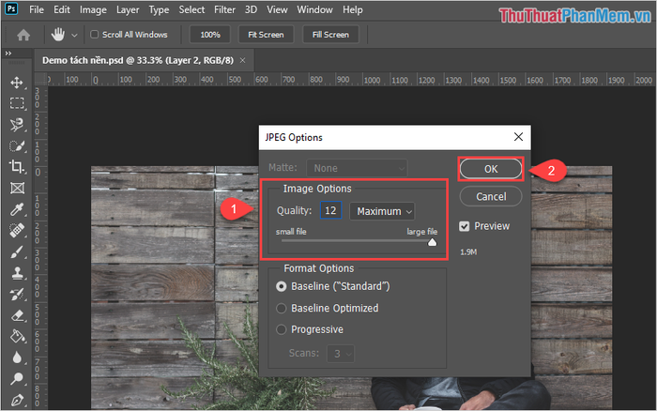
Task: Select the History Brush tool
Action: (x=17, y=295)
